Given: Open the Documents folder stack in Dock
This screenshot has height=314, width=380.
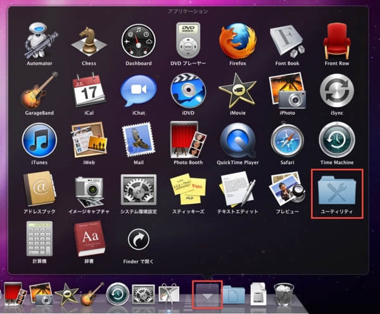Looking at the screenshot, I should click(234, 294).
